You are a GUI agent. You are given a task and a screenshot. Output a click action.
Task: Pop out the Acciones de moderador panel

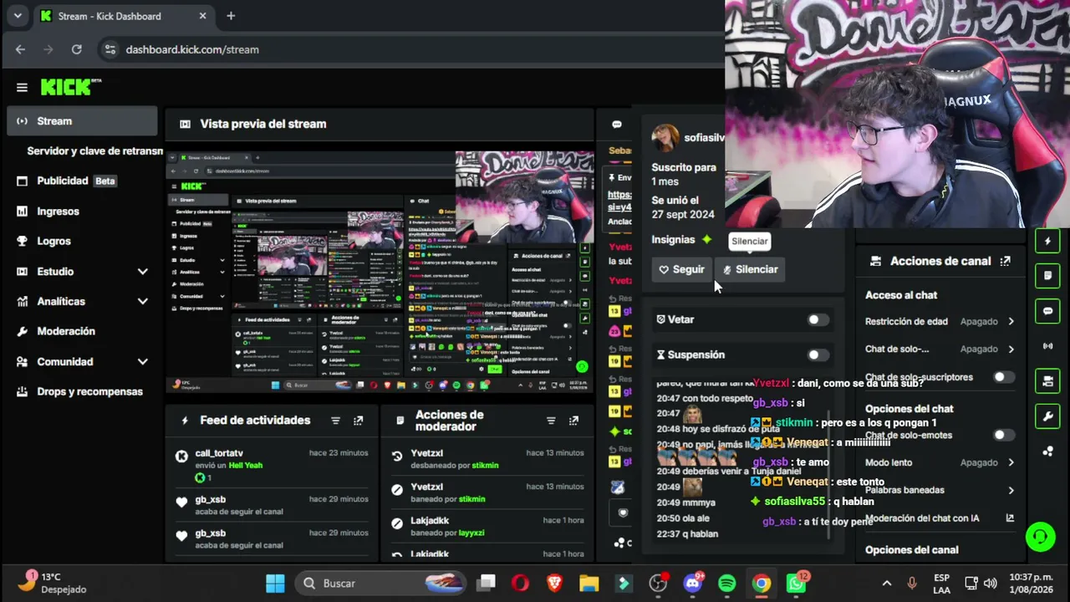573,421
